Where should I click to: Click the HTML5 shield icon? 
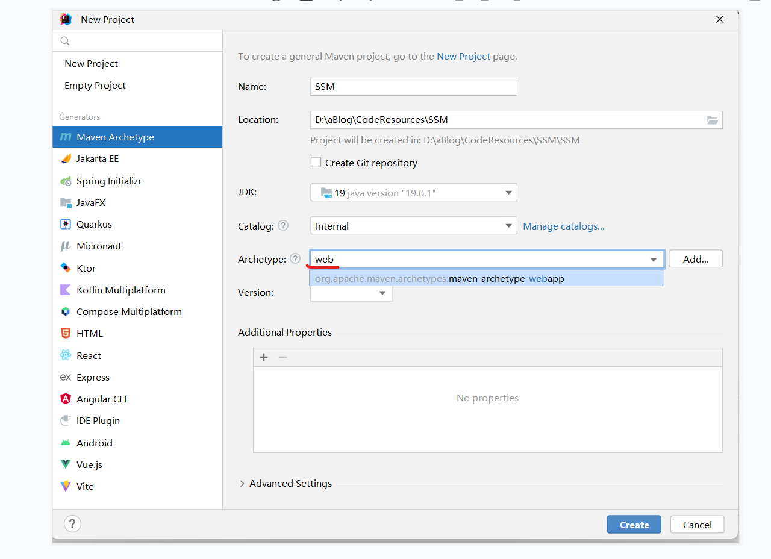coord(66,333)
